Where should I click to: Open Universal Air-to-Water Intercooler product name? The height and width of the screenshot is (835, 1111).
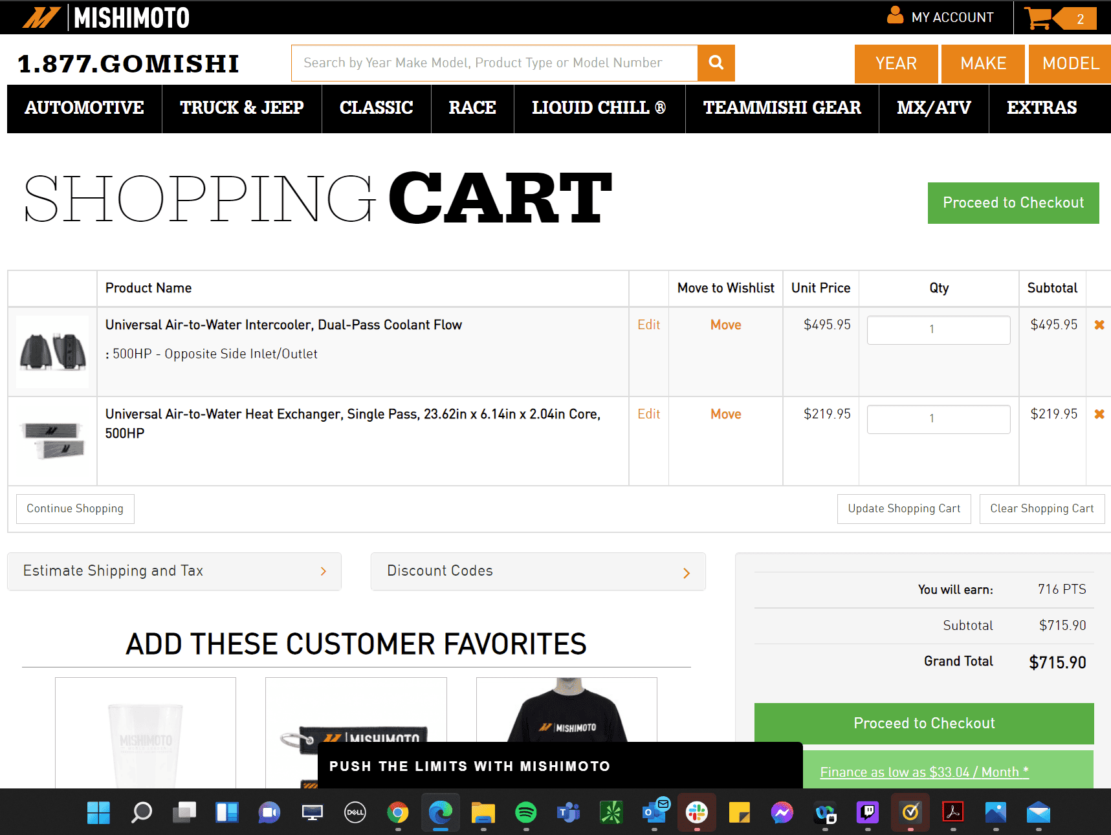pos(283,325)
